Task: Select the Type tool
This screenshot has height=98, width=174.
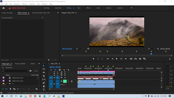Action: click(44, 90)
